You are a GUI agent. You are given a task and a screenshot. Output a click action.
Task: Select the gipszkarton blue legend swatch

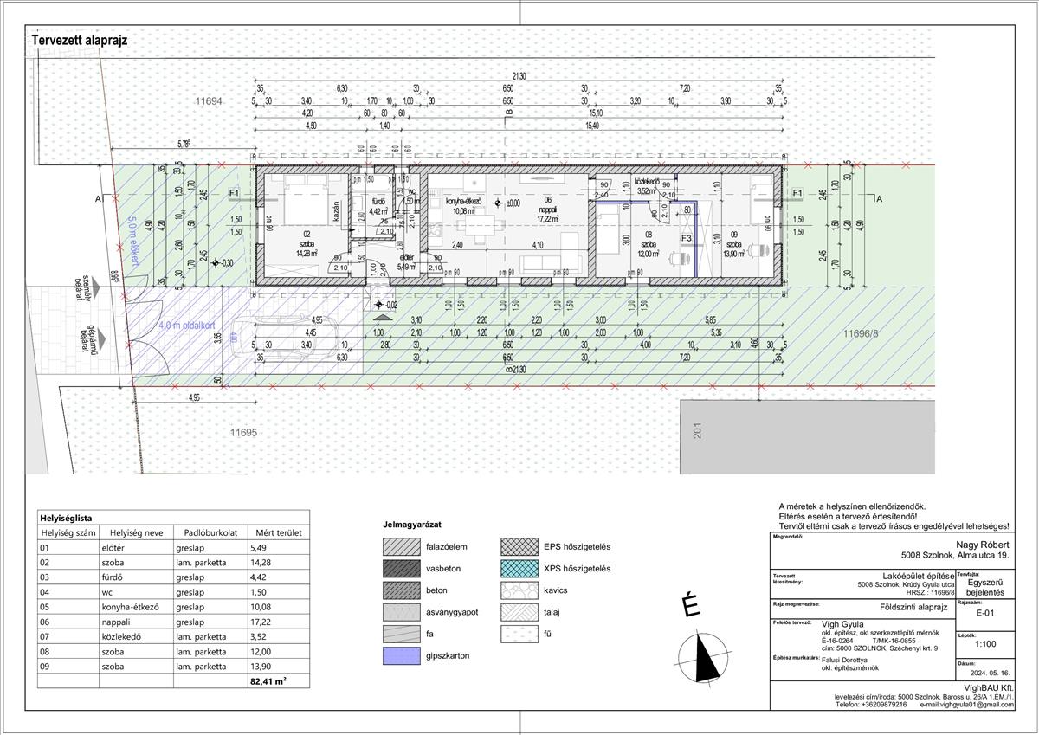click(399, 657)
